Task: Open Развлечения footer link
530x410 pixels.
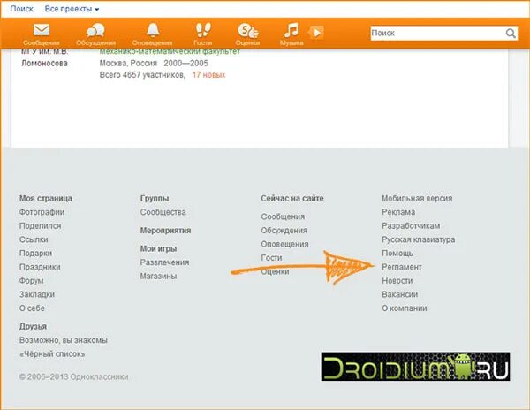Action: click(x=164, y=262)
